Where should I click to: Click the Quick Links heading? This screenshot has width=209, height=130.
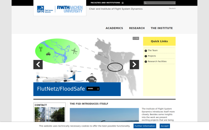(159, 41)
